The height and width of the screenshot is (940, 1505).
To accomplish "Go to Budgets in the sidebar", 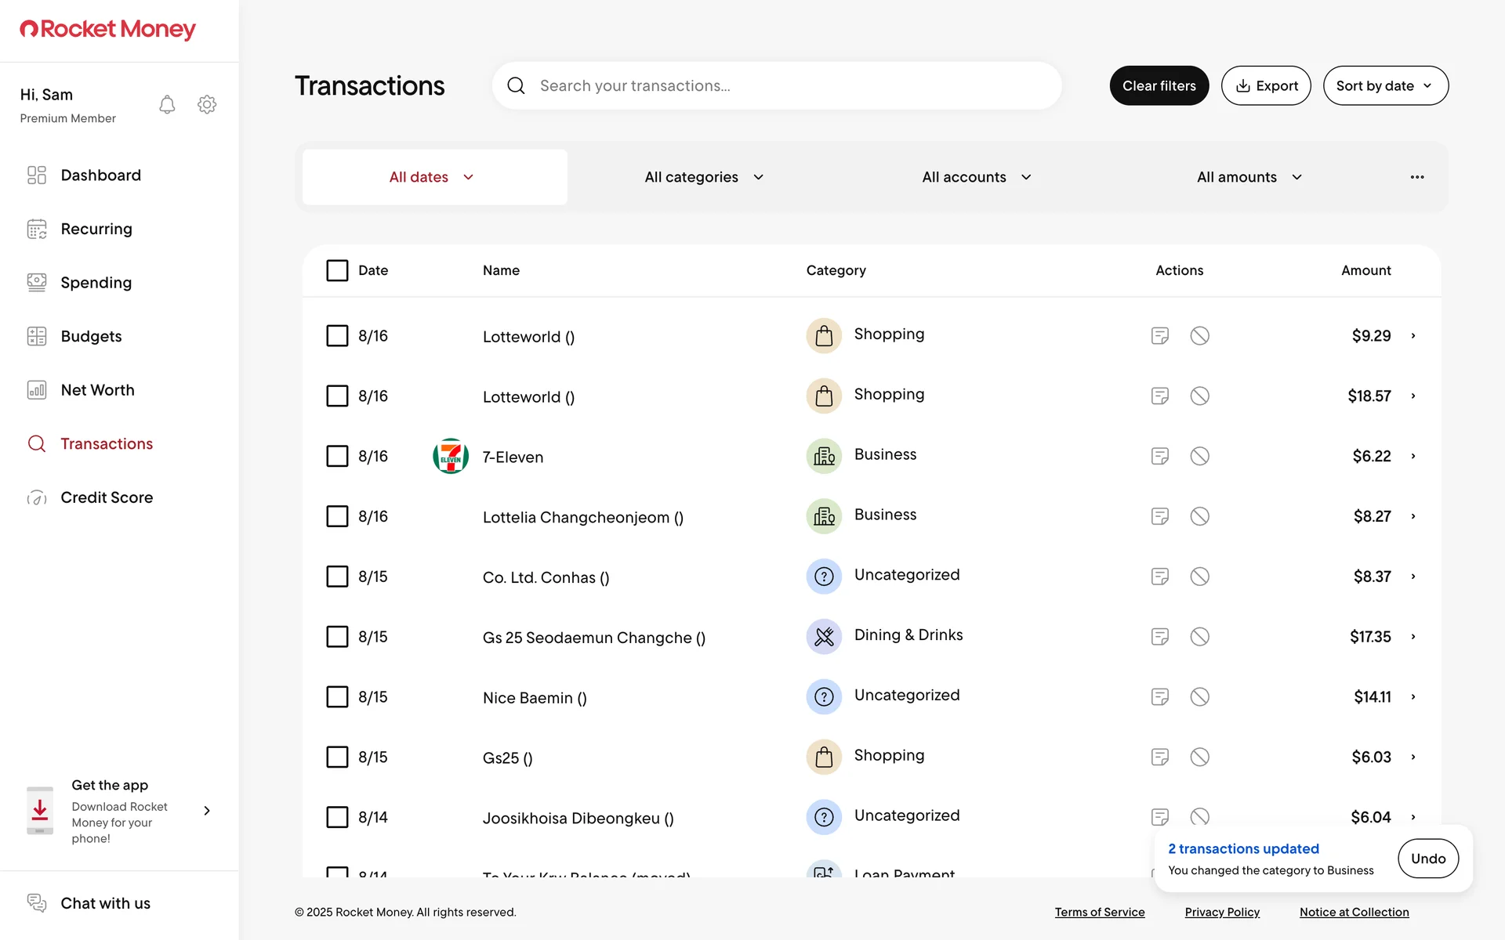I will (x=91, y=336).
